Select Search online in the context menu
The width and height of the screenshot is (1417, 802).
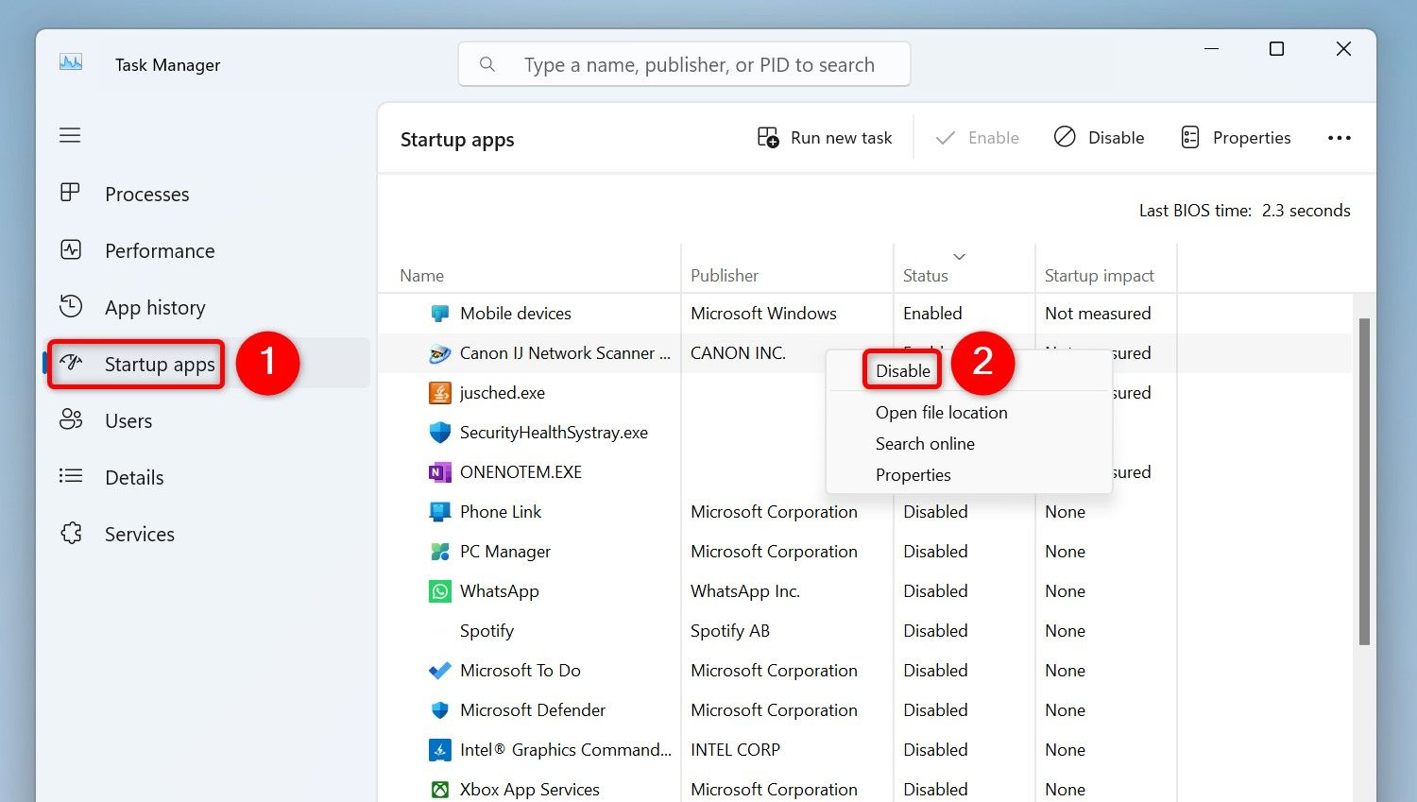925,444
